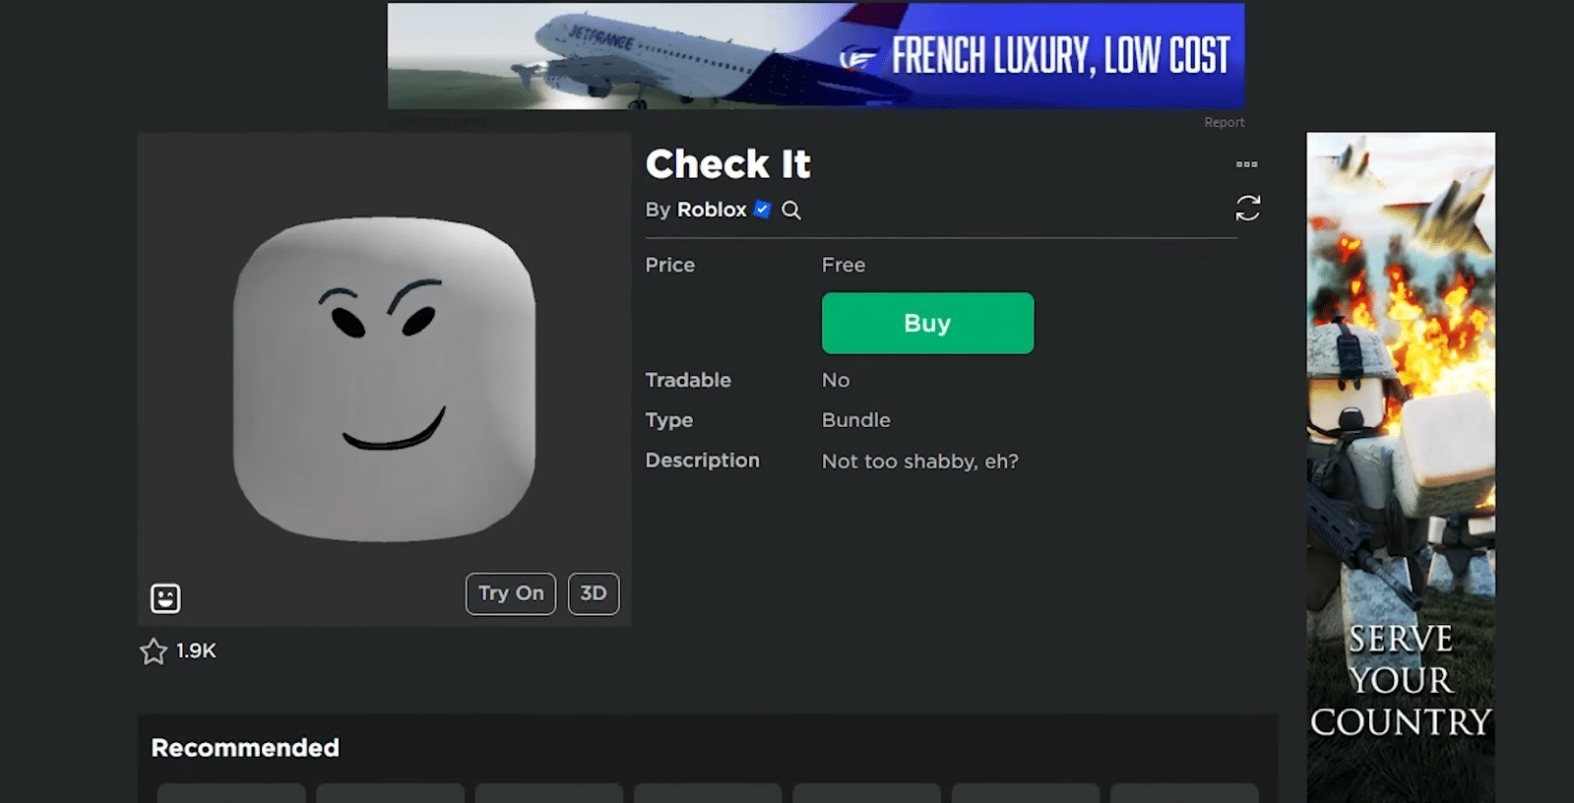
Task: Report the banner advertisement
Action: (x=1224, y=122)
